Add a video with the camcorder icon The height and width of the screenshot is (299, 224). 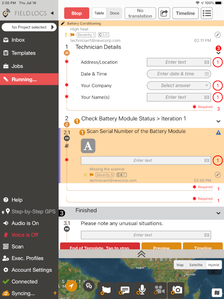click(159, 289)
